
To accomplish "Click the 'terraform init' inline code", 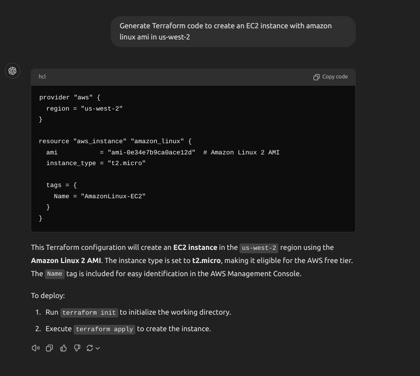I will pos(89,313).
